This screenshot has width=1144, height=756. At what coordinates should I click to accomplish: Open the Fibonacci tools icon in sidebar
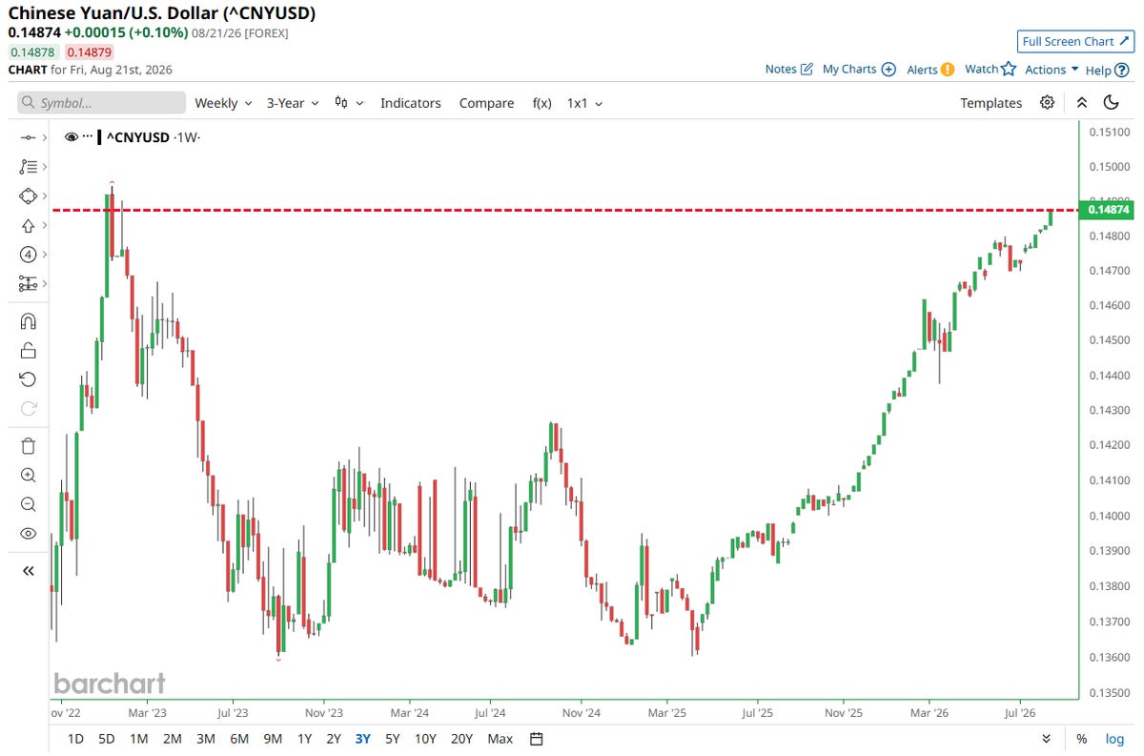(28, 167)
